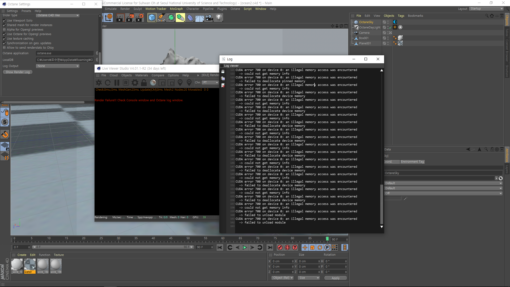510x287 pixels.
Task: Click the Light bulb icon
Action: click(x=219, y=18)
